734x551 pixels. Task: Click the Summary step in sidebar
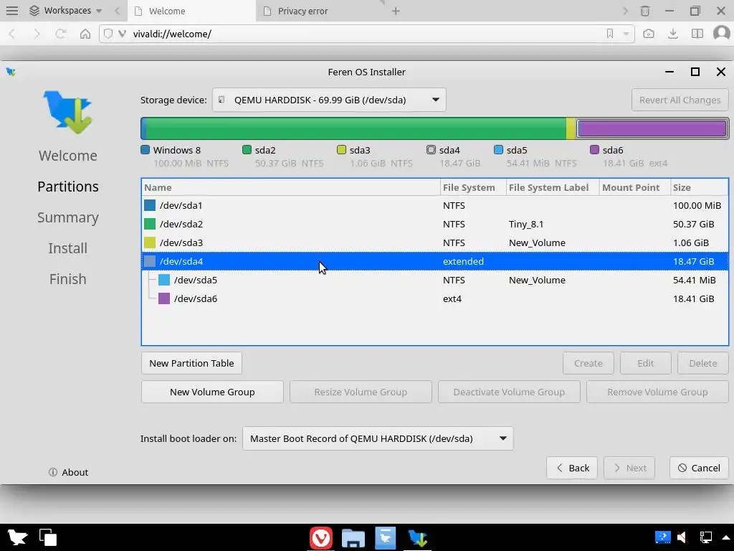(68, 217)
